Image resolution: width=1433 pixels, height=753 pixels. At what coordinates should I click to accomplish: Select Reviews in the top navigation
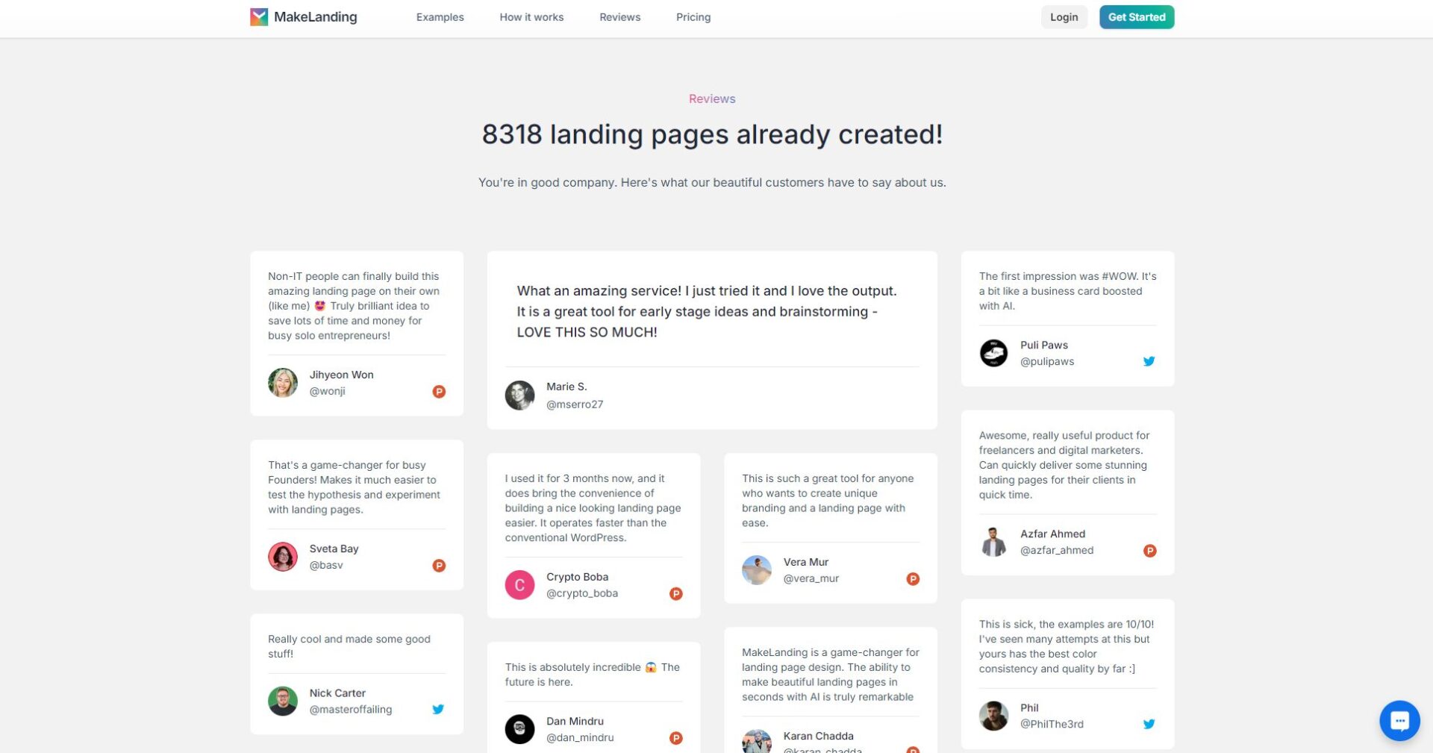coord(619,17)
